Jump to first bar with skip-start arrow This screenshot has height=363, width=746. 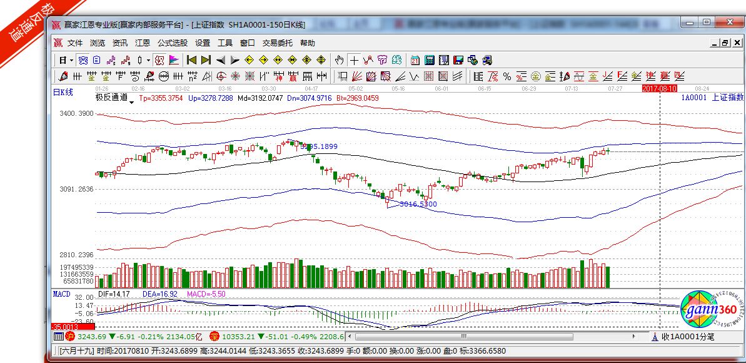(191, 61)
